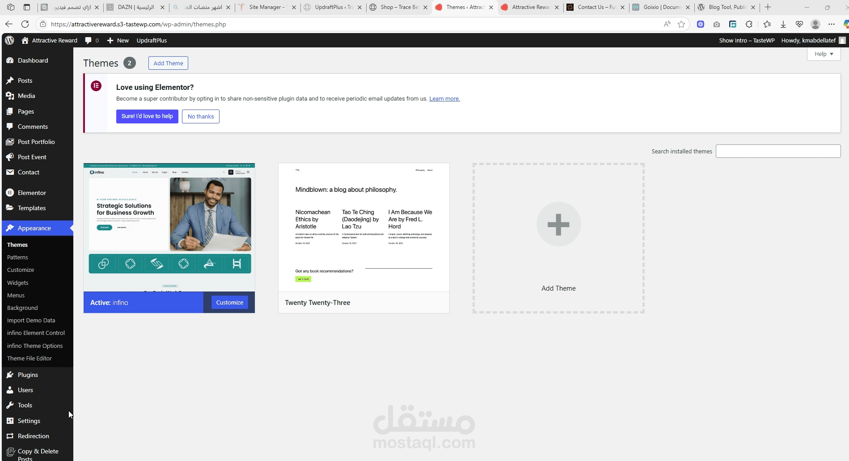The width and height of the screenshot is (849, 461).
Task: Dismiss notice with No thanks
Action: coord(201,116)
